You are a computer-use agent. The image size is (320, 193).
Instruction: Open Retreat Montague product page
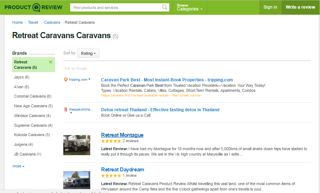[122, 135]
